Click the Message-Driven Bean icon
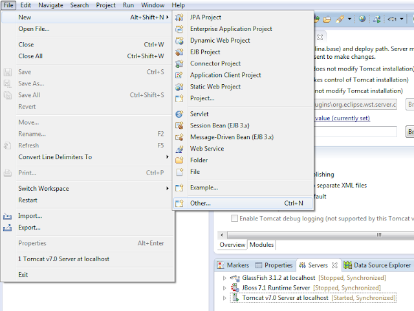414x311 pixels. (179, 137)
